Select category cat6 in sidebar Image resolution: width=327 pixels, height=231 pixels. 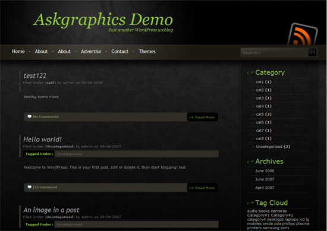tap(263, 122)
